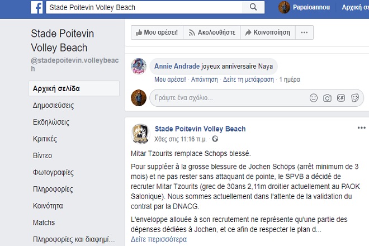Screen dimensions: 369x246
Task: Open Φωτογραφίες in sidebar
Action: point(53,172)
